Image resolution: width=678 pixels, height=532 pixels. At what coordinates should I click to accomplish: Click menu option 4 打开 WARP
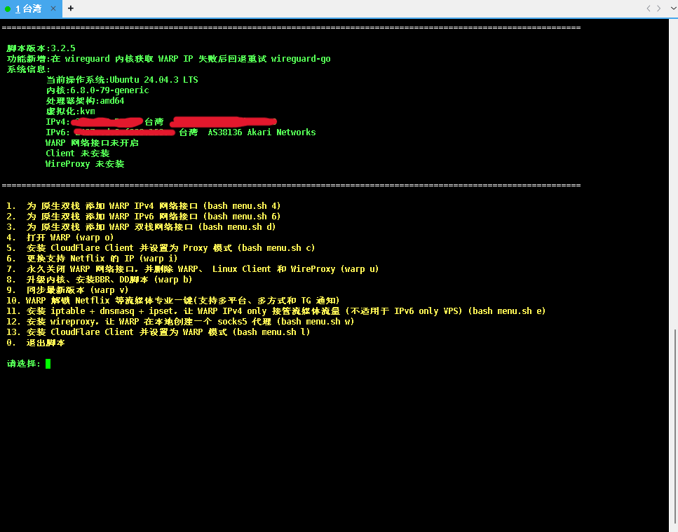pos(60,237)
